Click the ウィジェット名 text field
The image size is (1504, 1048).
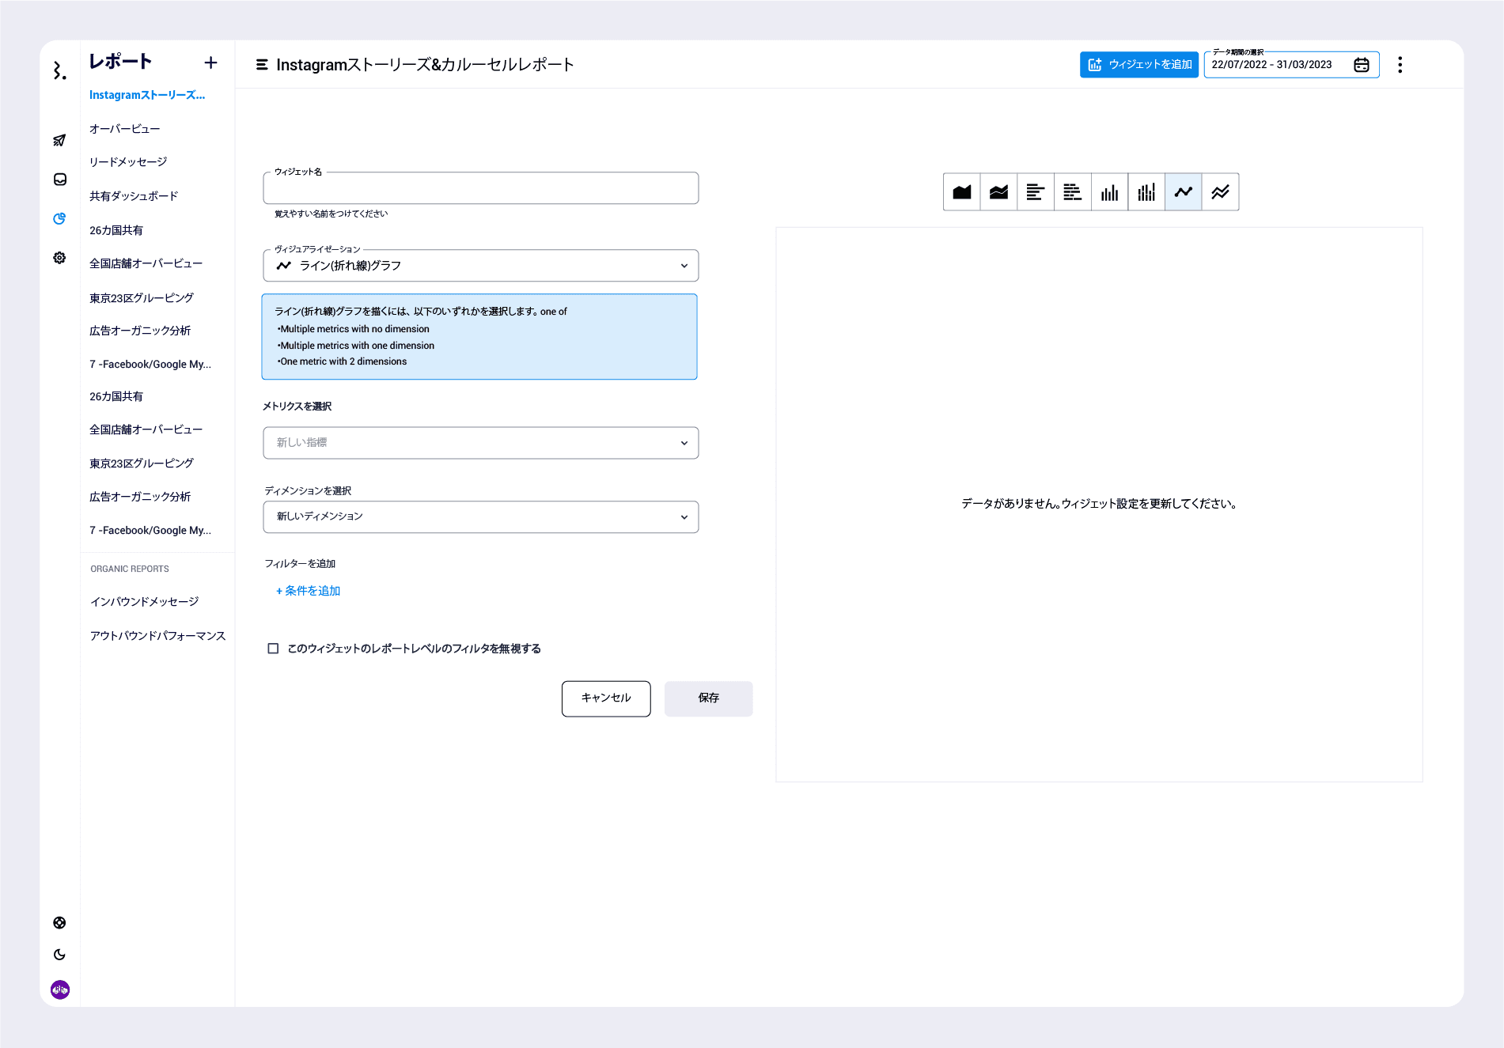click(480, 189)
